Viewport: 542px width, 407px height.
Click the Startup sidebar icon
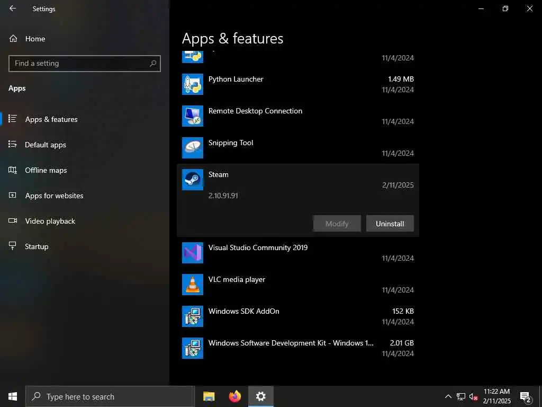click(13, 246)
